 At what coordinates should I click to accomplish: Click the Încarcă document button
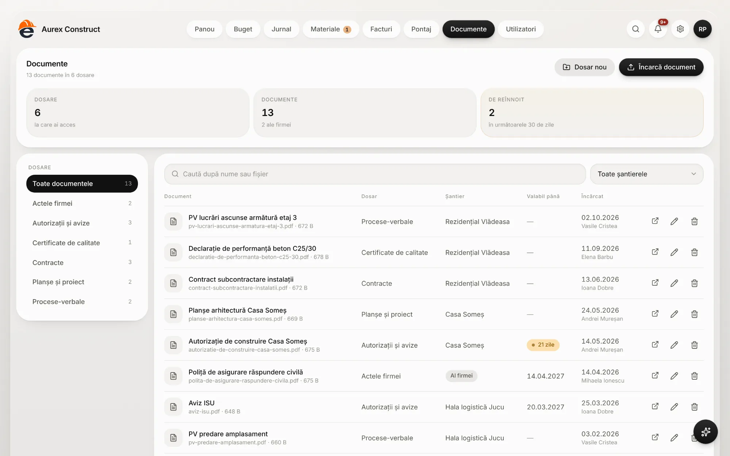661,67
